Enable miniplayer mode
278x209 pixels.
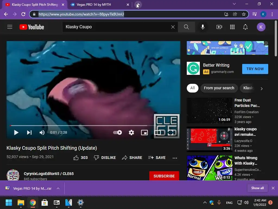[144, 133]
